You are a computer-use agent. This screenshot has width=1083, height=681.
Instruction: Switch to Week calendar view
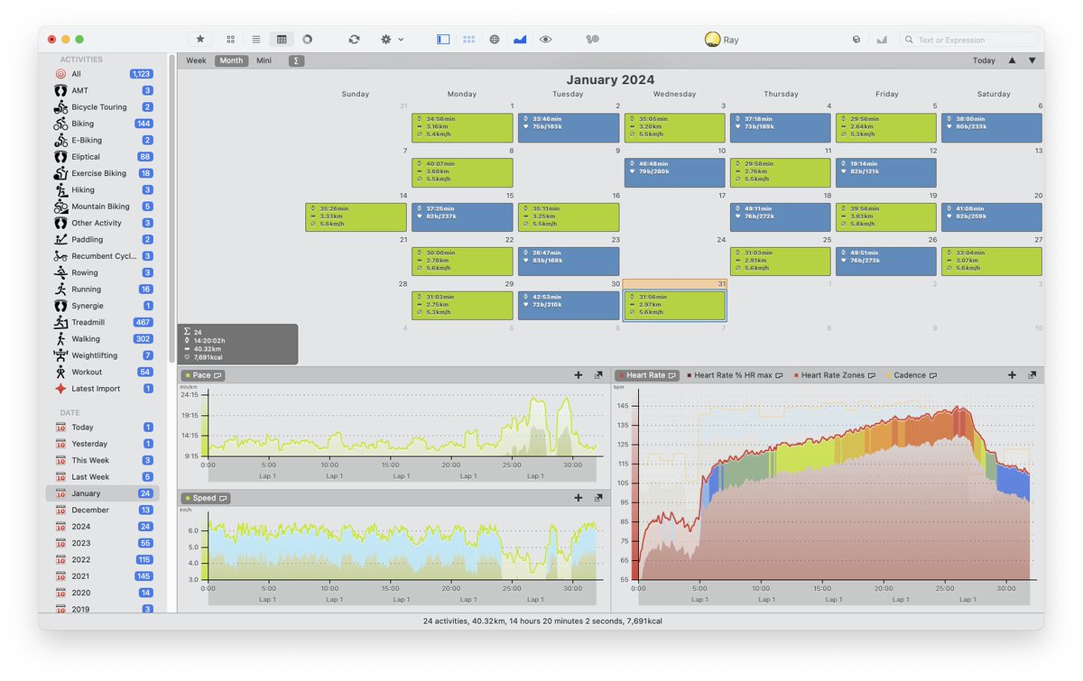[196, 60]
